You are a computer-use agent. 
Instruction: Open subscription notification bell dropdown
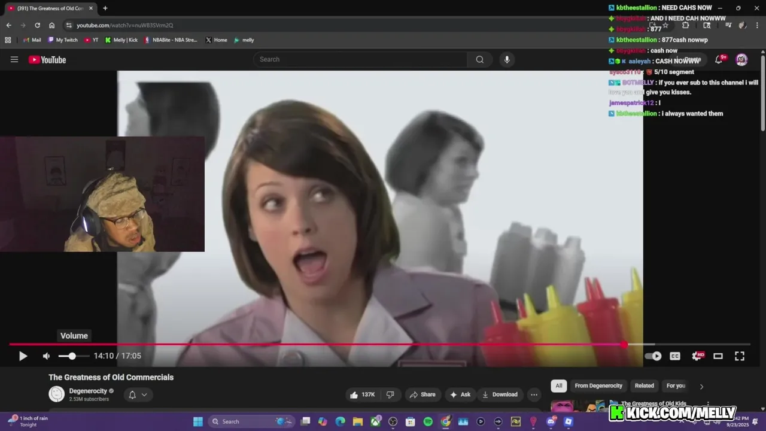(138, 394)
